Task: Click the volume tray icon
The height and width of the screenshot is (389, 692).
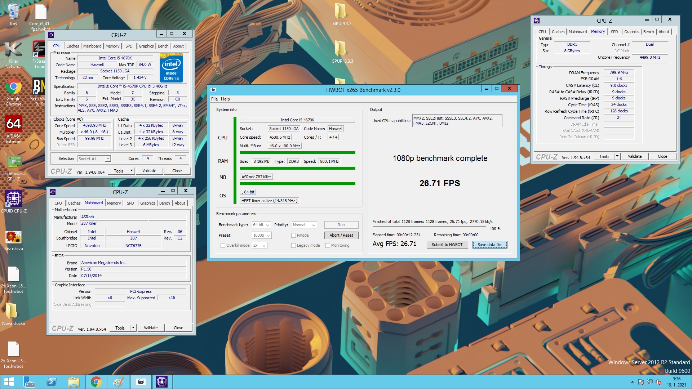Action: 658,382
